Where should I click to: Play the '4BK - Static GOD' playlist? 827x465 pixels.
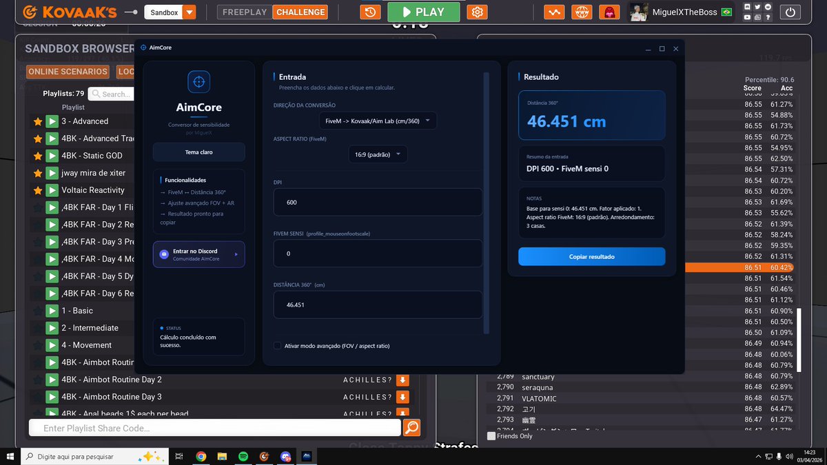[x=52, y=156]
